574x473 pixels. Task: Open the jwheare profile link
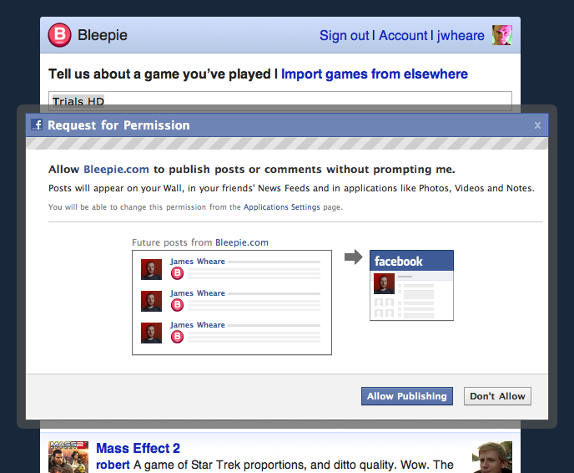point(461,36)
